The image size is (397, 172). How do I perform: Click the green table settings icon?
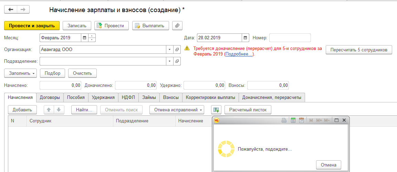point(216,110)
